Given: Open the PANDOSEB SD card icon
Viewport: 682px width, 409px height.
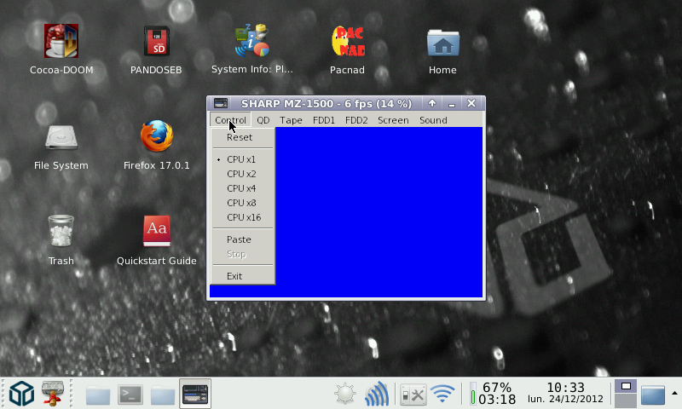Looking at the screenshot, I should pos(157,41).
